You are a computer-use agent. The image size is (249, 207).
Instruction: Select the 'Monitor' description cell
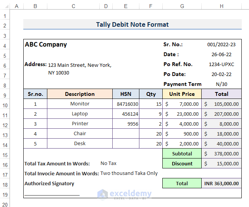80,104
